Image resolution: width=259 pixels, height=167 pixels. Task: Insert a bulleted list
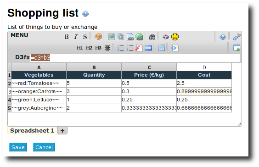(121, 48)
